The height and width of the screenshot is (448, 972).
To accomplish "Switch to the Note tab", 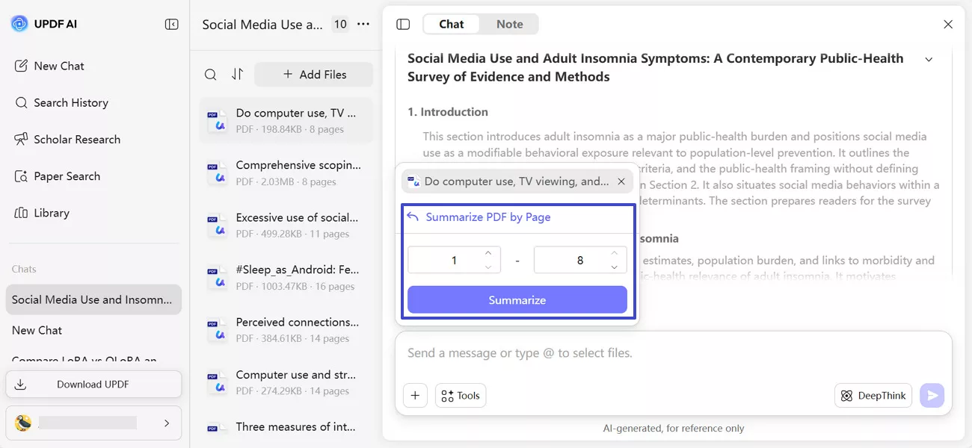I will pyautogui.click(x=509, y=25).
